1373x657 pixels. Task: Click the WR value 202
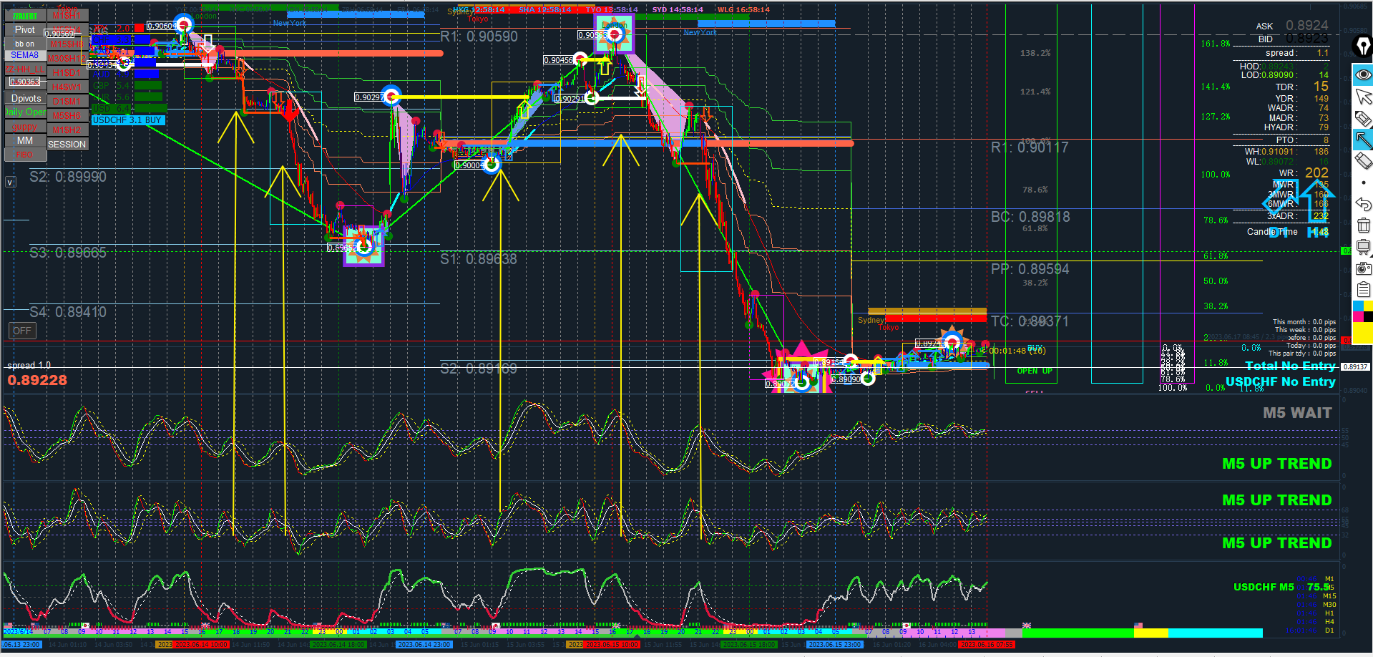(1316, 172)
